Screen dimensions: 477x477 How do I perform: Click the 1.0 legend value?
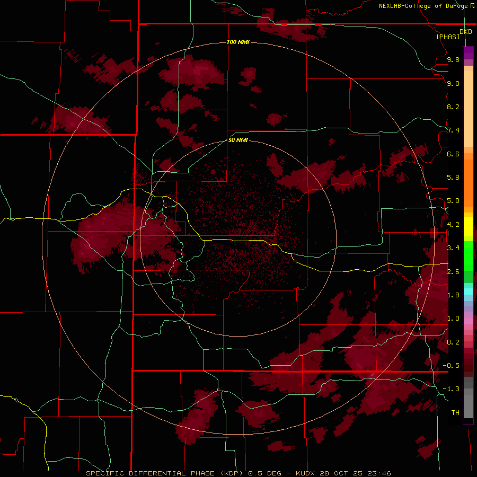(453, 319)
